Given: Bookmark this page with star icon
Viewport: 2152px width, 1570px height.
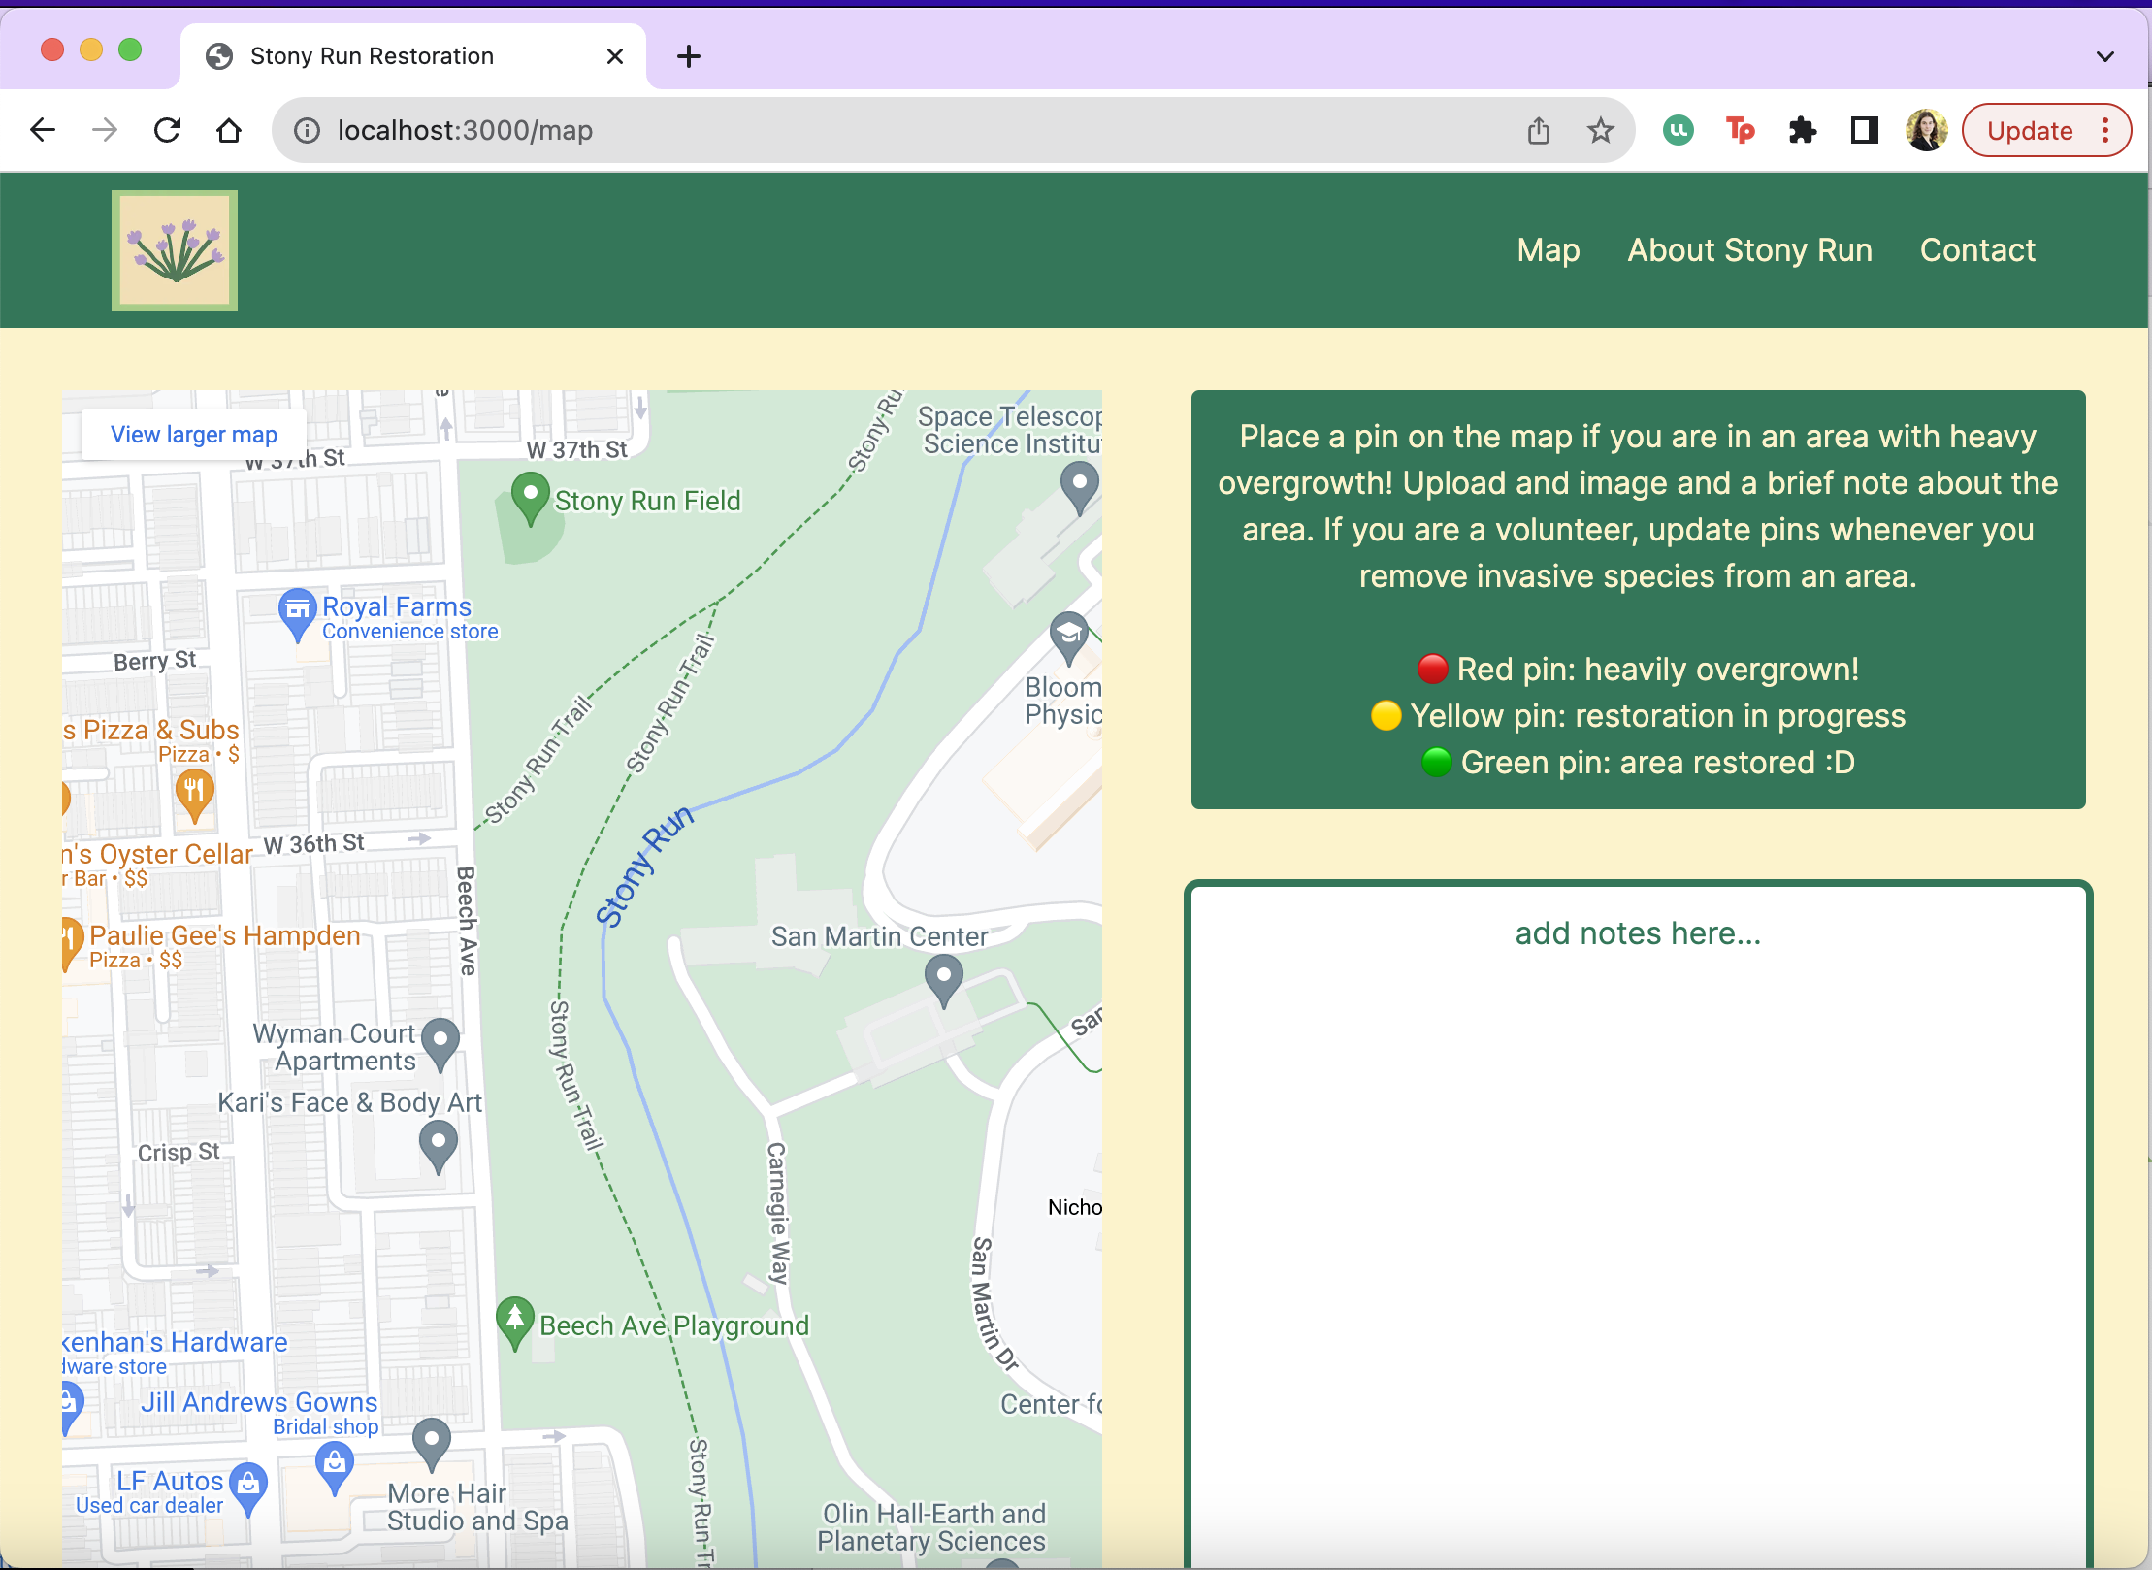Looking at the screenshot, I should [1600, 130].
